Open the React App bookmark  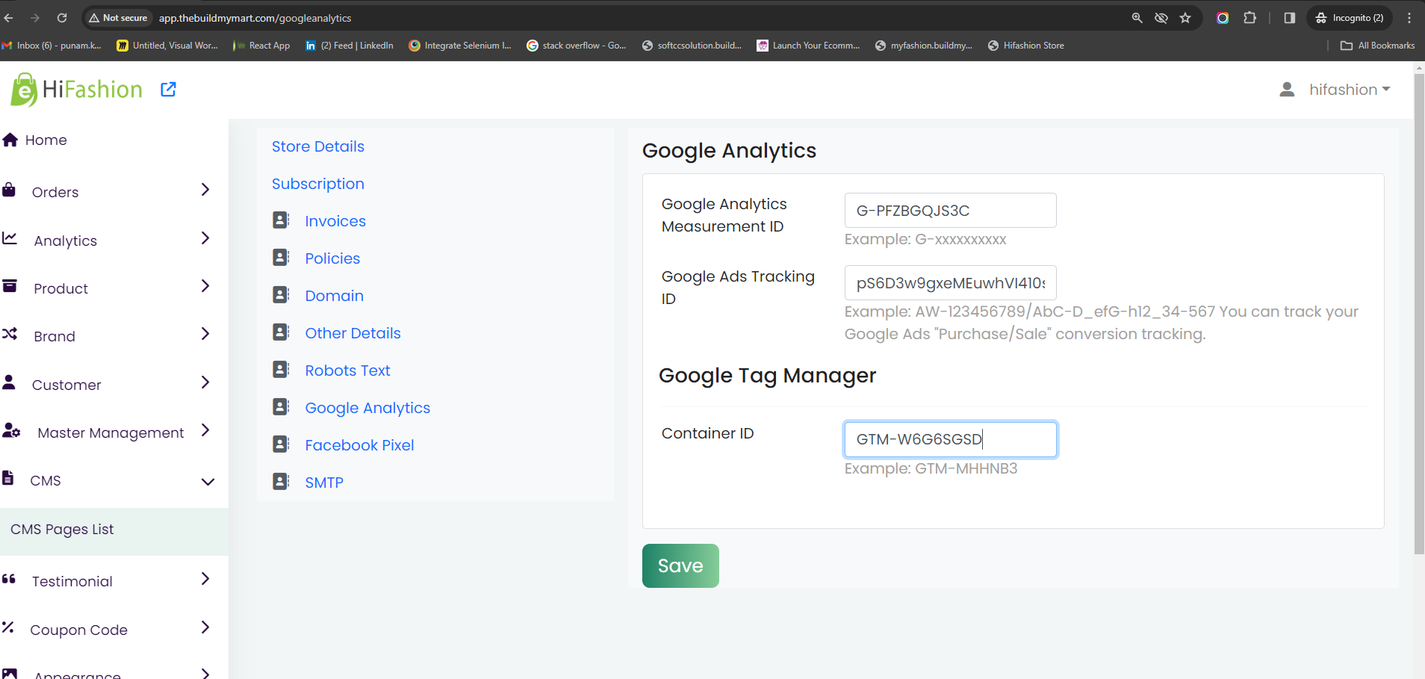point(261,46)
